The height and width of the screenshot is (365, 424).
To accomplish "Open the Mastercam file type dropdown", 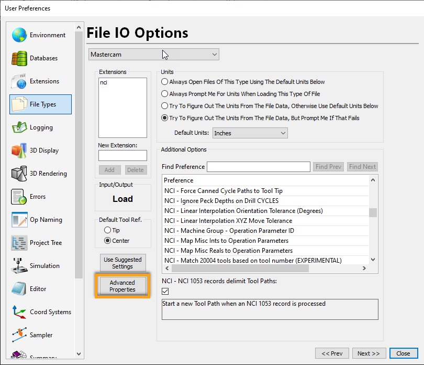I will click(214, 54).
